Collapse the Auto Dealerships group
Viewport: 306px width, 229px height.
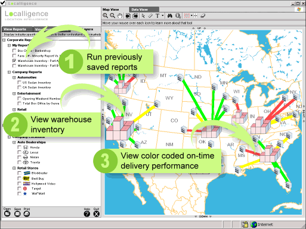[x=14, y=142]
